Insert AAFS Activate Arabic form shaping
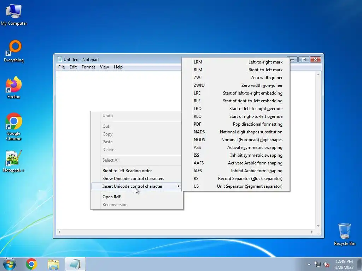362x271 pixels. [x=236, y=163]
